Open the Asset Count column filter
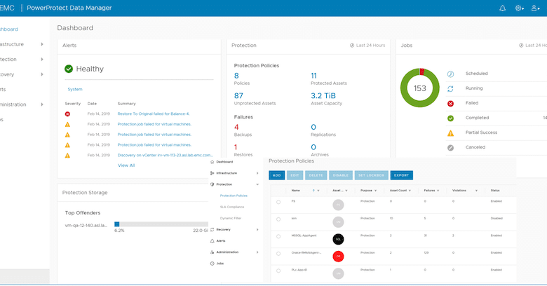Screen dimensions: 547x286 [410, 191]
